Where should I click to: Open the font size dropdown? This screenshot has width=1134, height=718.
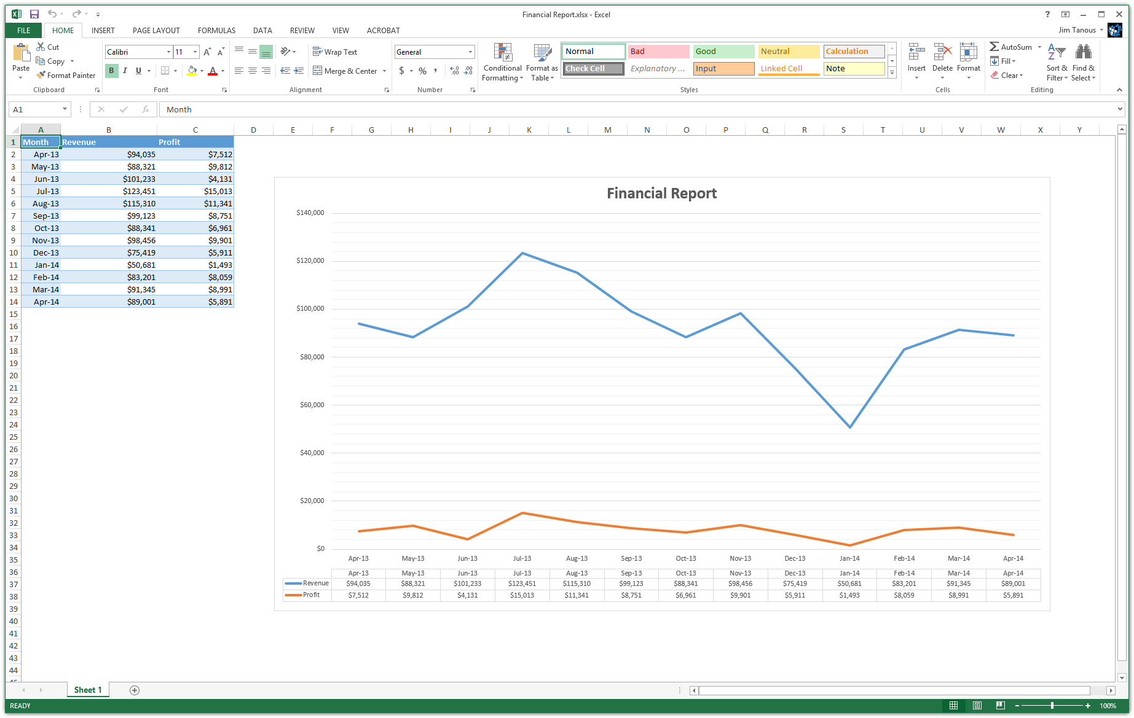tap(195, 52)
